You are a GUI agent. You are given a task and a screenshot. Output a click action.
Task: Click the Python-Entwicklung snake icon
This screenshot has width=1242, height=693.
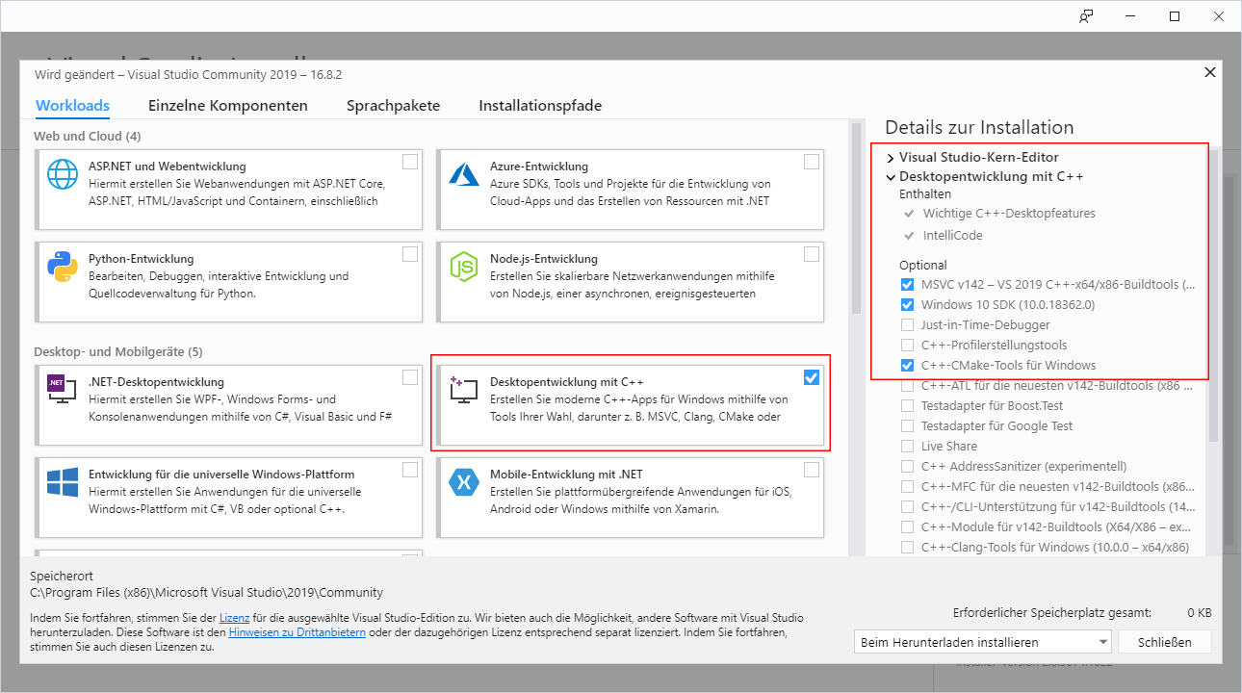[63, 267]
